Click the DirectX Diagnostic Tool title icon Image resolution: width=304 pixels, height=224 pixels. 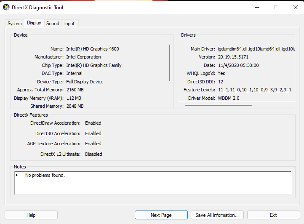coord(6,8)
